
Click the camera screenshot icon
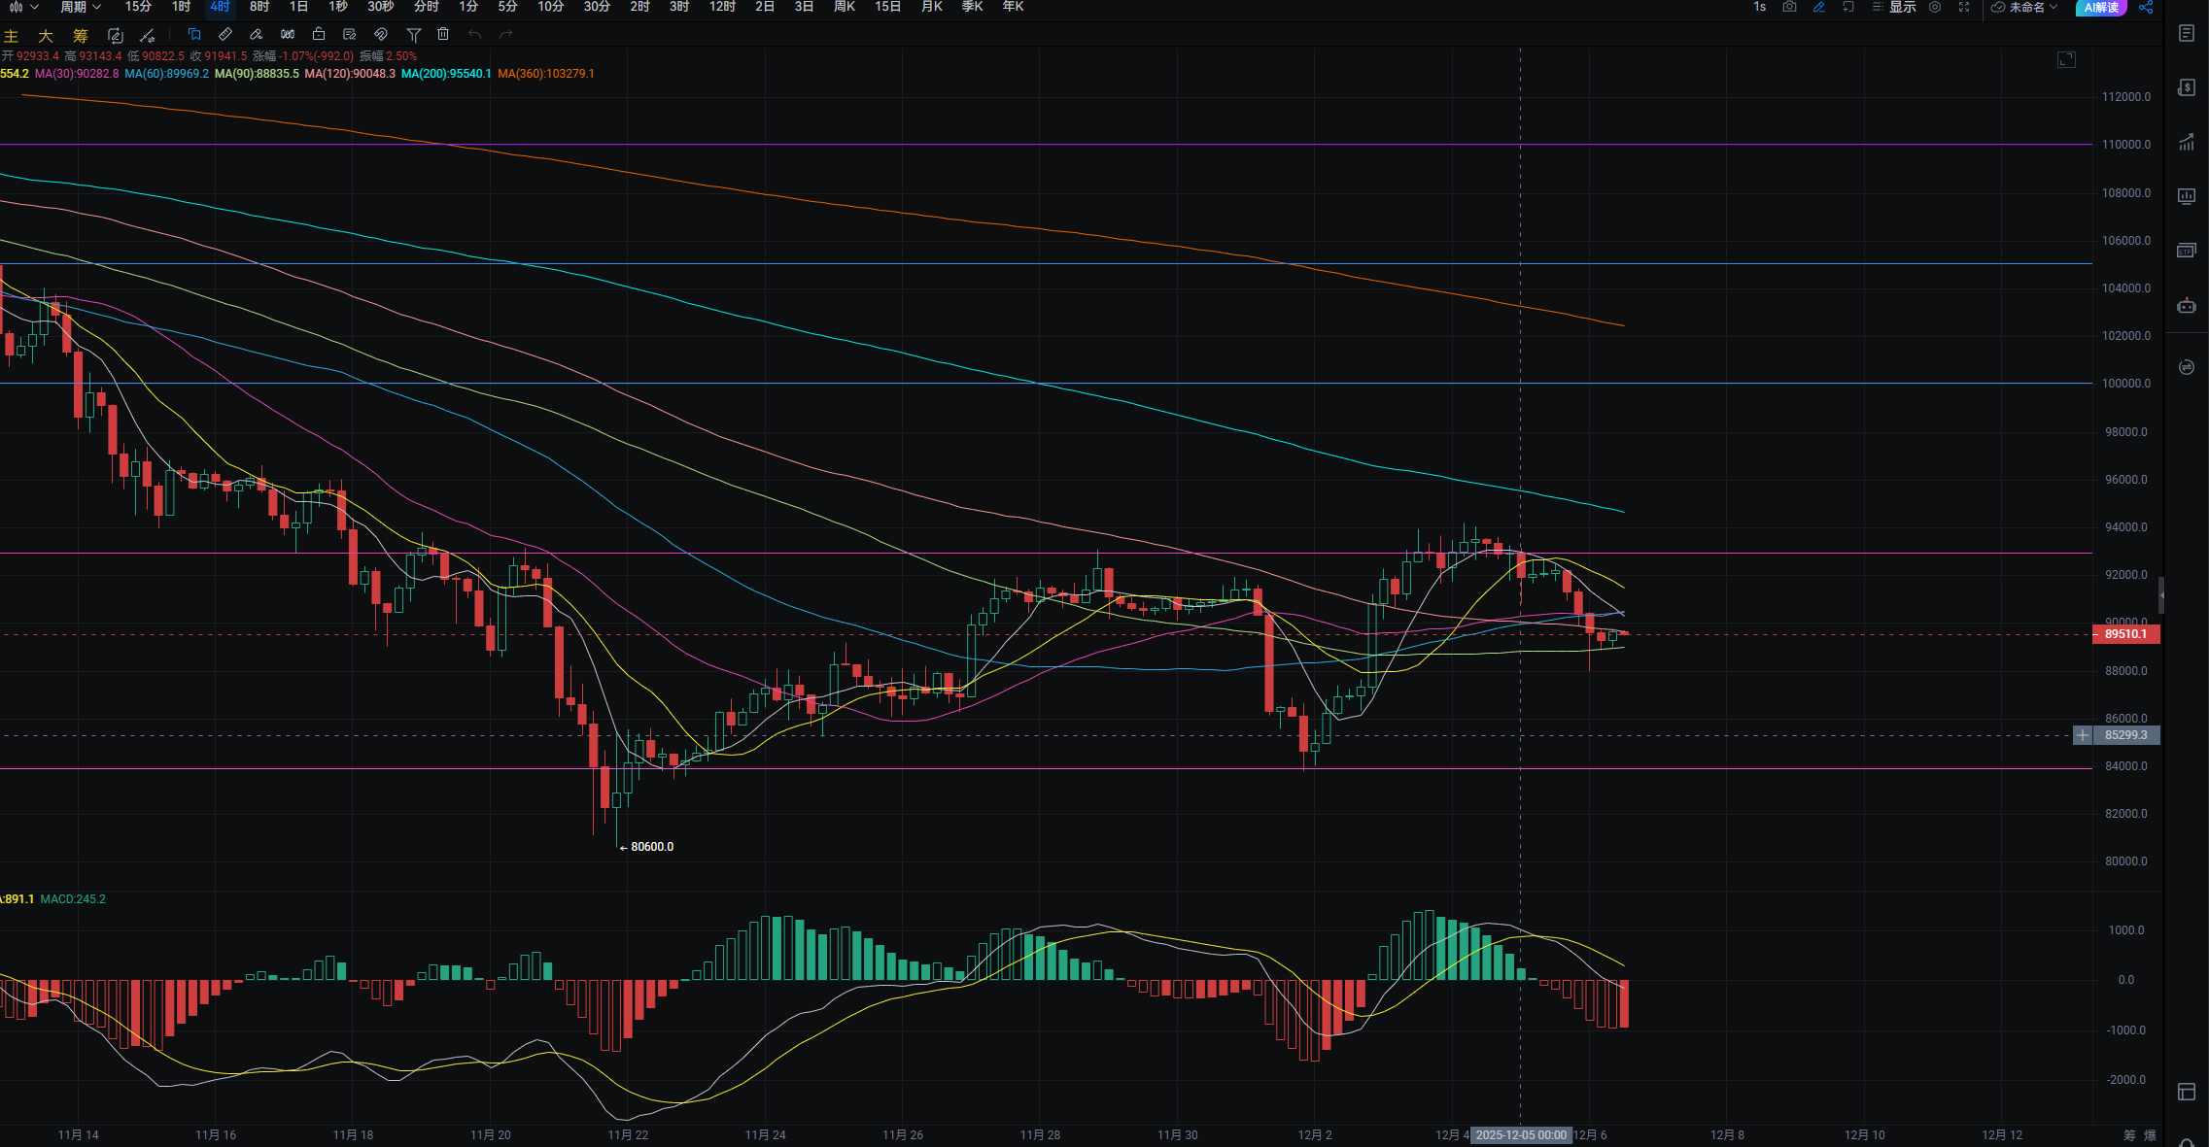tap(1789, 7)
